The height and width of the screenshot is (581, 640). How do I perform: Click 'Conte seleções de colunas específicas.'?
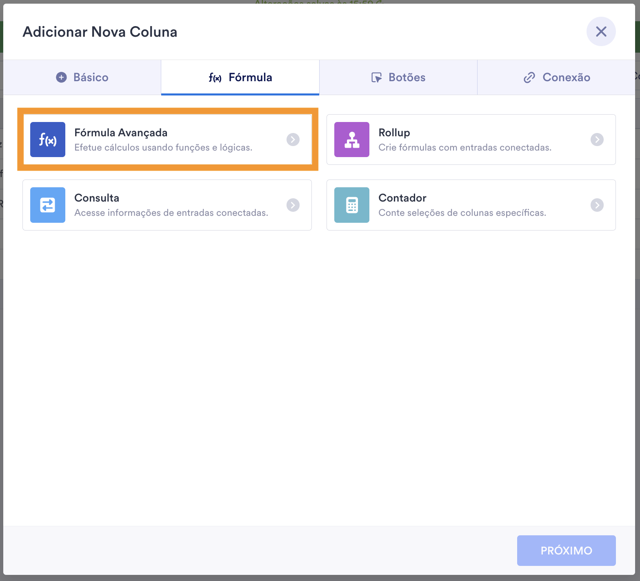coord(462,213)
